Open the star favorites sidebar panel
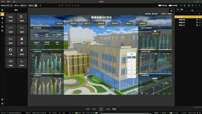The image size is (202, 114). click(x=2, y=22)
